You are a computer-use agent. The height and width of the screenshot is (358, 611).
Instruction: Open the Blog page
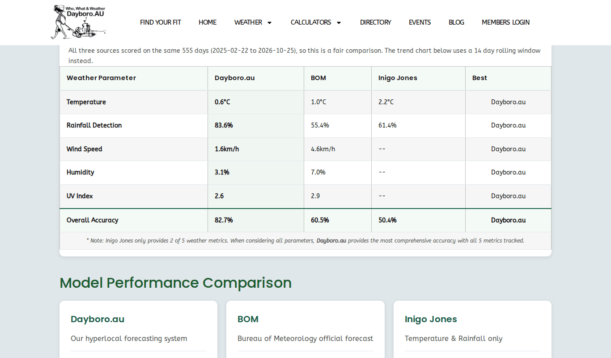456,22
